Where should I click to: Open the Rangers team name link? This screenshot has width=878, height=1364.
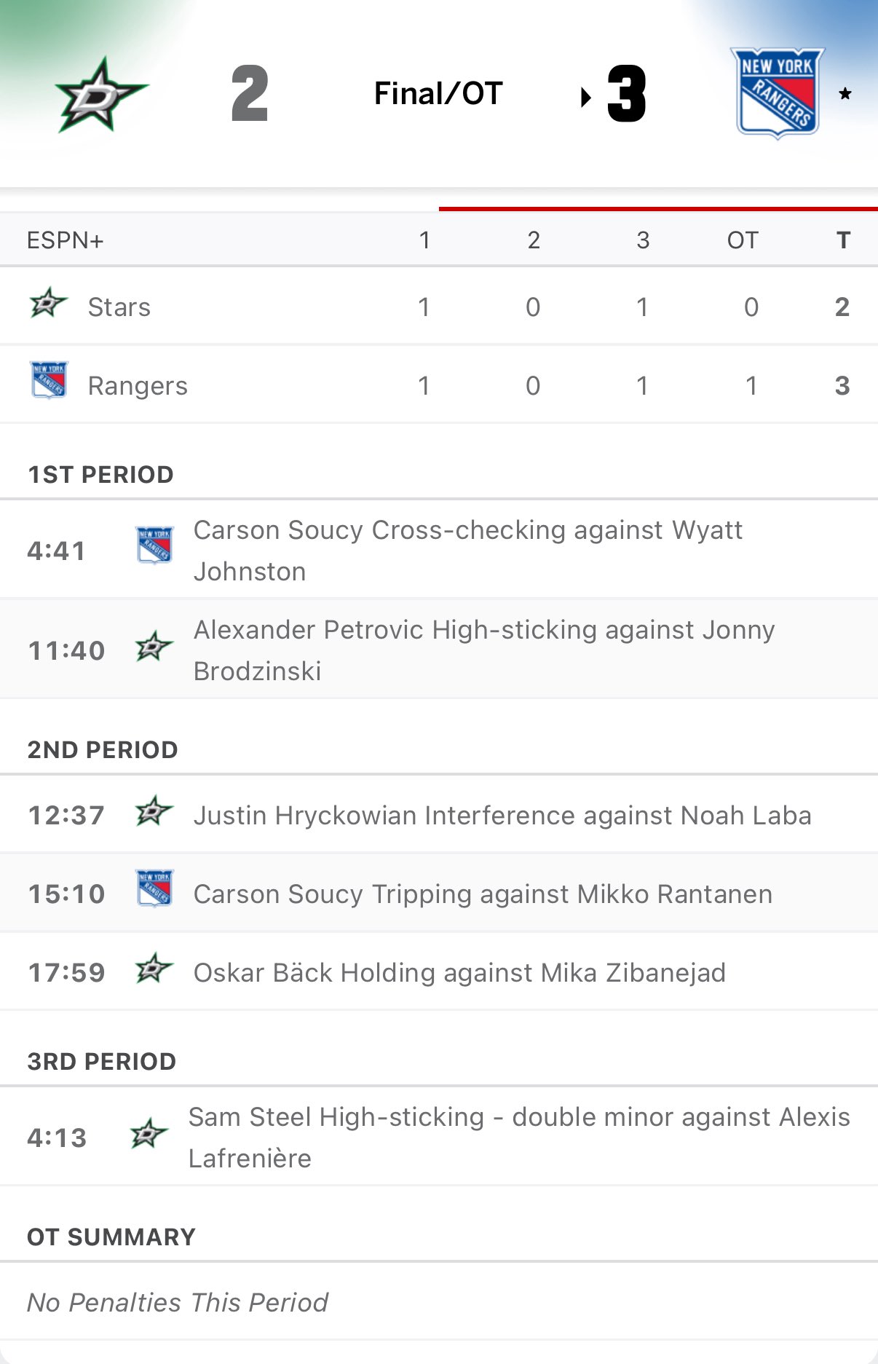(138, 386)
